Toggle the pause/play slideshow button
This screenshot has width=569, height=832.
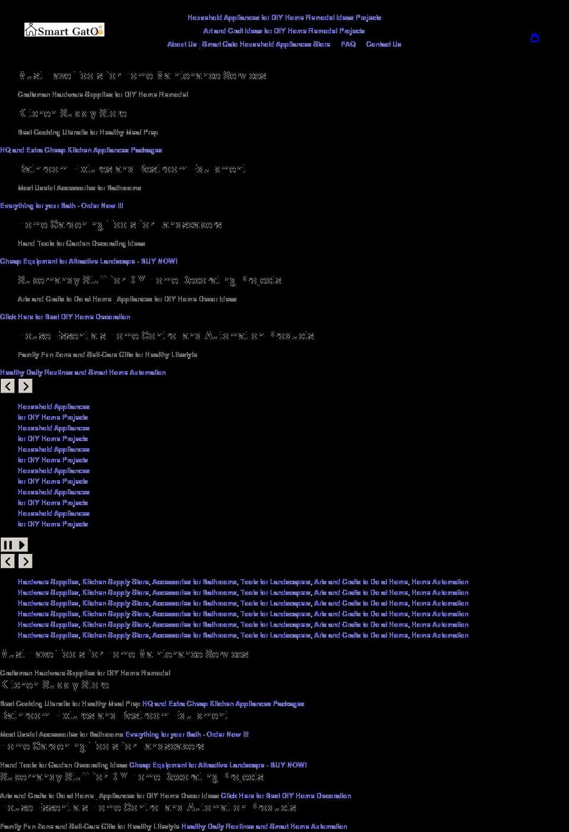pyautogui.click(x=14, y=544)
